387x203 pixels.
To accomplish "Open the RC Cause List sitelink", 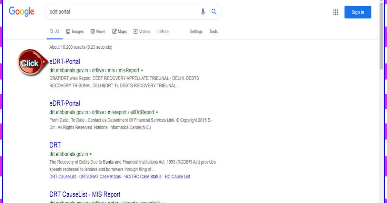I will [177, 177].
